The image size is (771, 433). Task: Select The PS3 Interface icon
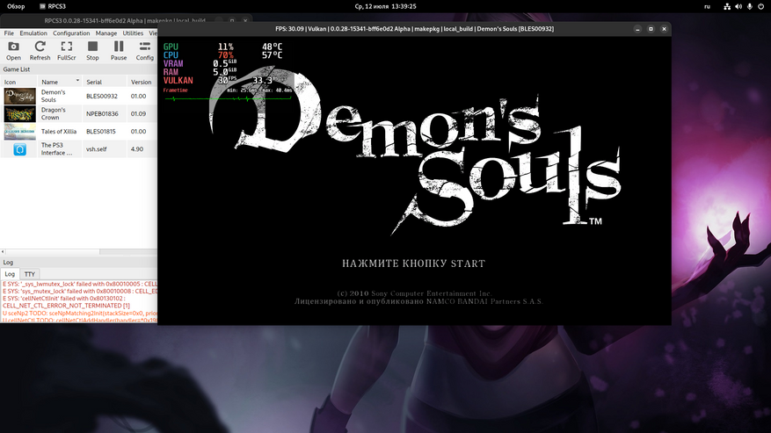pos(19,149)
